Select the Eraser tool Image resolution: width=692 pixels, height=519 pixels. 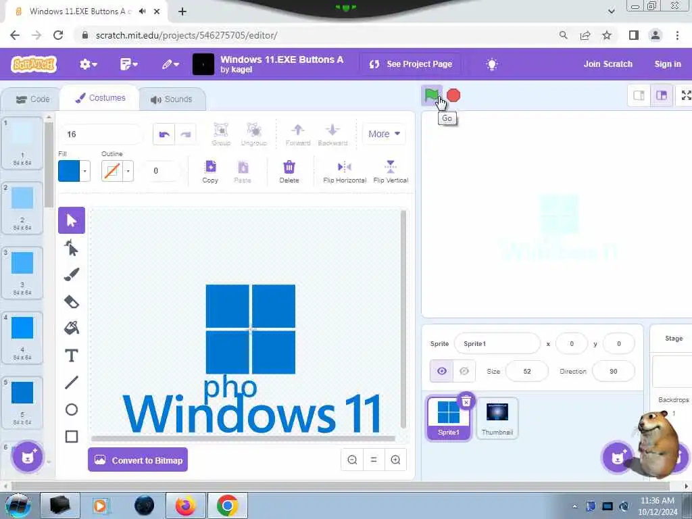[x=72, y=302]
